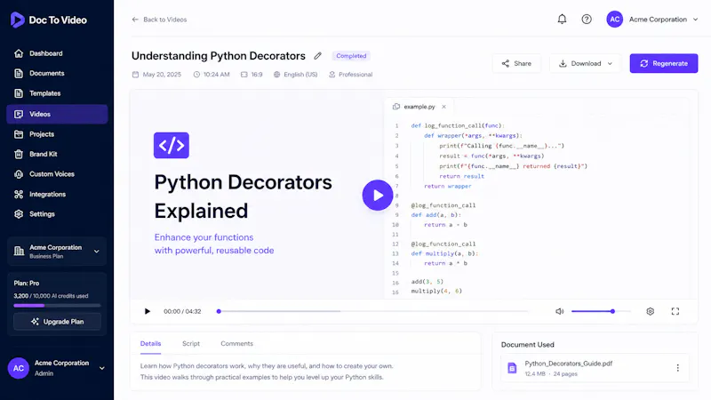711x400 pixels.
Task: Click the file icon on example.py tab
Action: (395, 107)
